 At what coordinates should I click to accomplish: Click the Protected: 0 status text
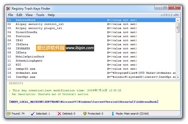click(95, 114)
